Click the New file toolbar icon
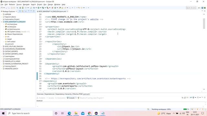Screen dimensions: 207x116 point(2,8)
